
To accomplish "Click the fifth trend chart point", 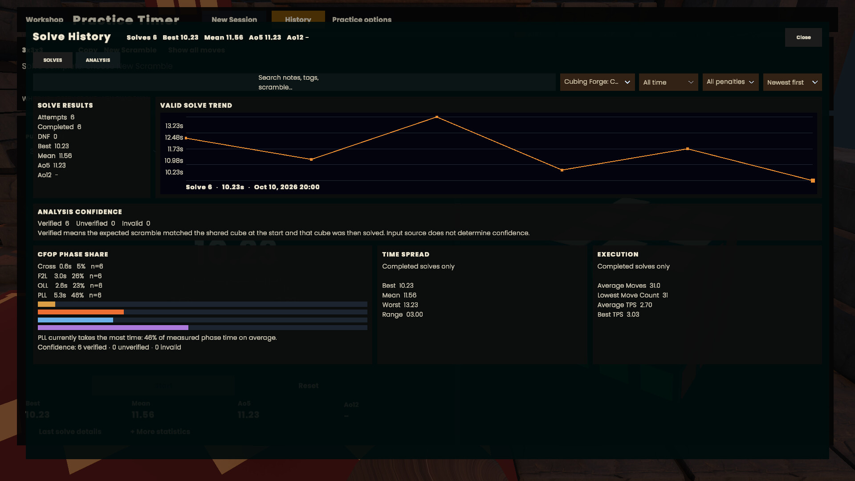I will (x=688, y=149).
